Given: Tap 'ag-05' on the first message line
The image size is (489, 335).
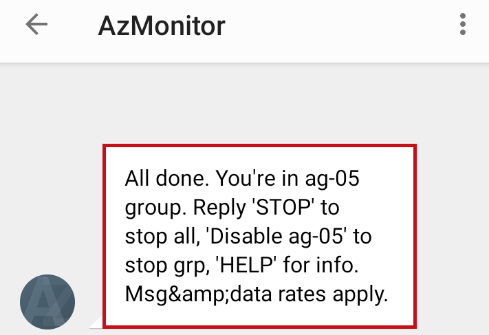Looking at the screenshot, I should coord(332,180).
